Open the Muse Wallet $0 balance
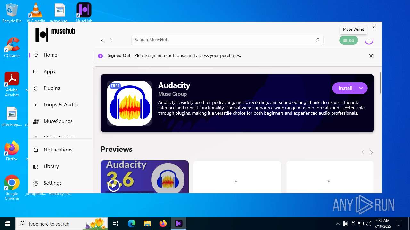Image resolution: width=410 pixels, height=230 pixels. [x=348, y=41]
